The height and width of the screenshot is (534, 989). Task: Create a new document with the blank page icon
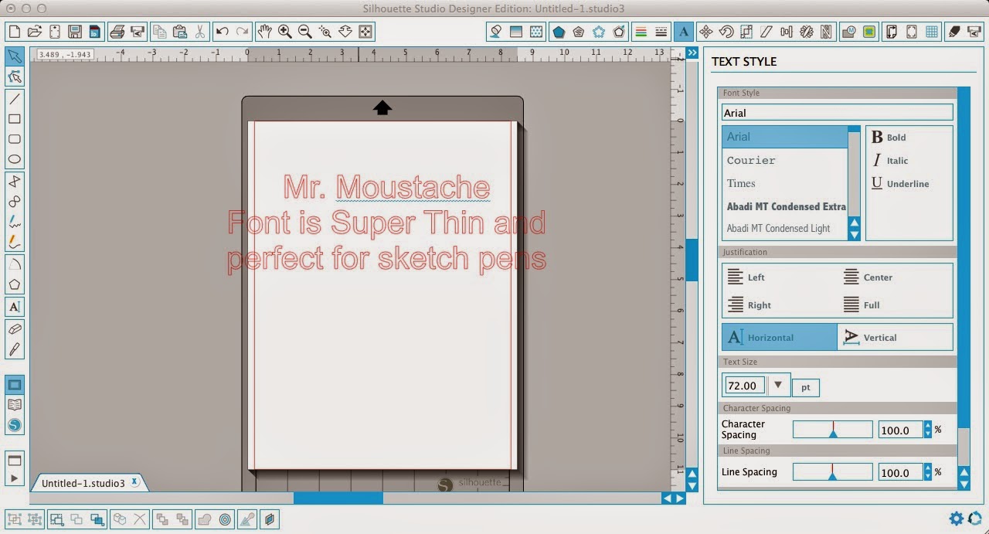tap(14, 32)
